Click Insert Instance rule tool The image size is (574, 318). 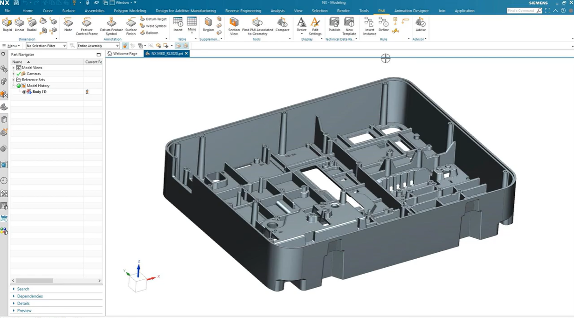(x=369, y=27)
